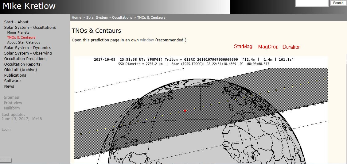The image size is (347, 164).
Task: Select Minor Planets submenu item
Action: 18,32
